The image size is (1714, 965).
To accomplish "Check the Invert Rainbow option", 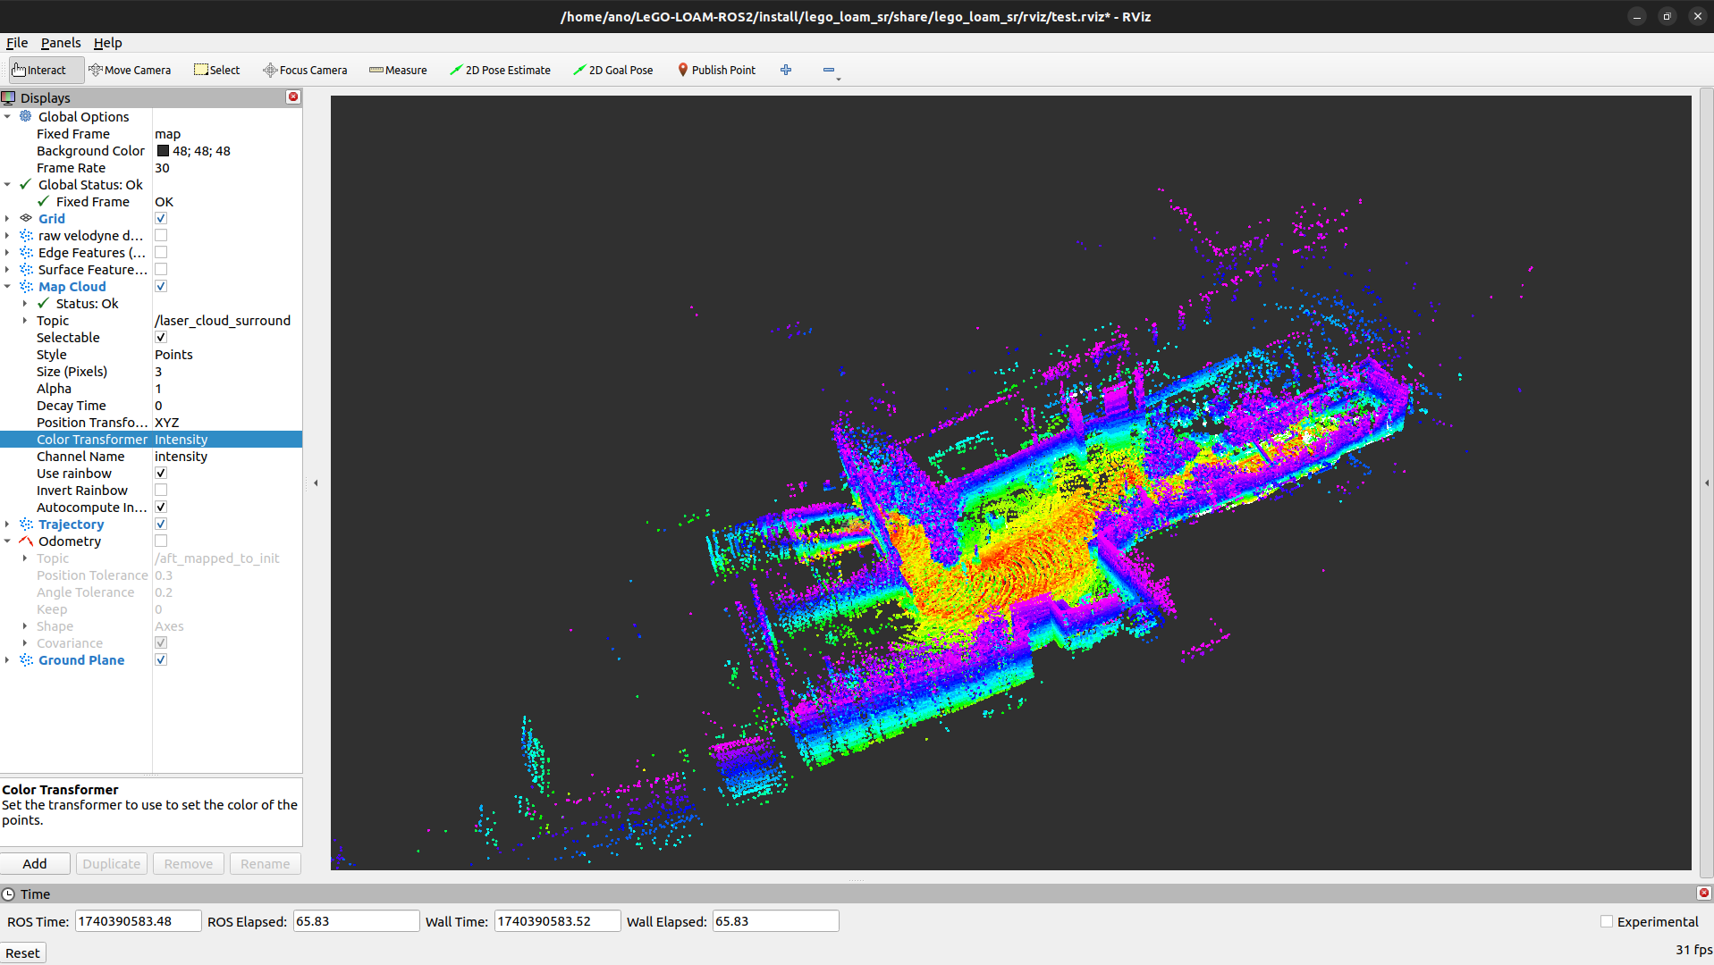I will [x=161, y=490].
